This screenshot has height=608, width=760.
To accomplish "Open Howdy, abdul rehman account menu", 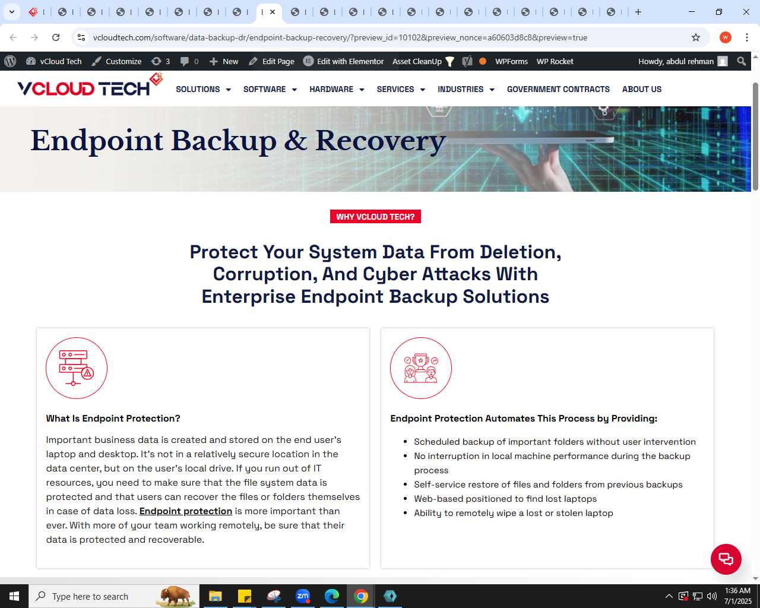I will (683, 61).
